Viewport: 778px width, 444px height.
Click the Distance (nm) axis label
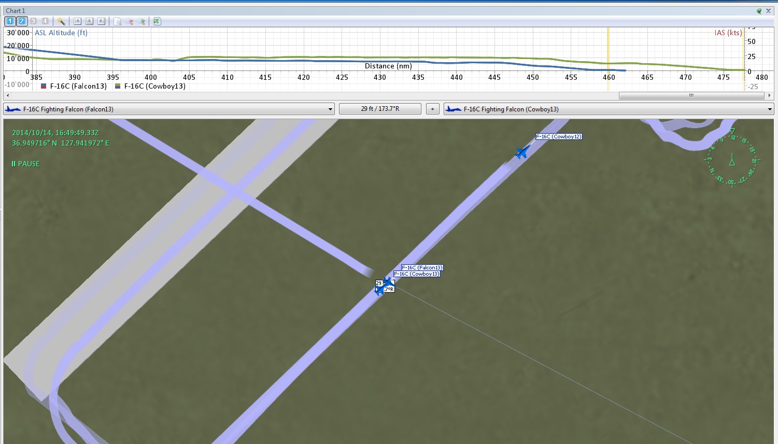tap(388, 66)
